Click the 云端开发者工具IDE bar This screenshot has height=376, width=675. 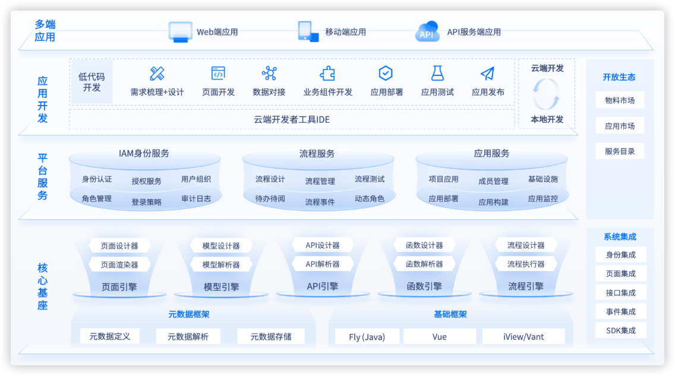pos(291,119)
